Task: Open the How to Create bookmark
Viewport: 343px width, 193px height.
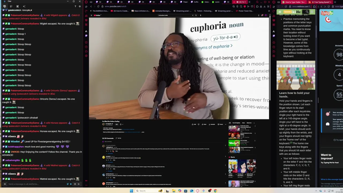Action: [120, 11]
